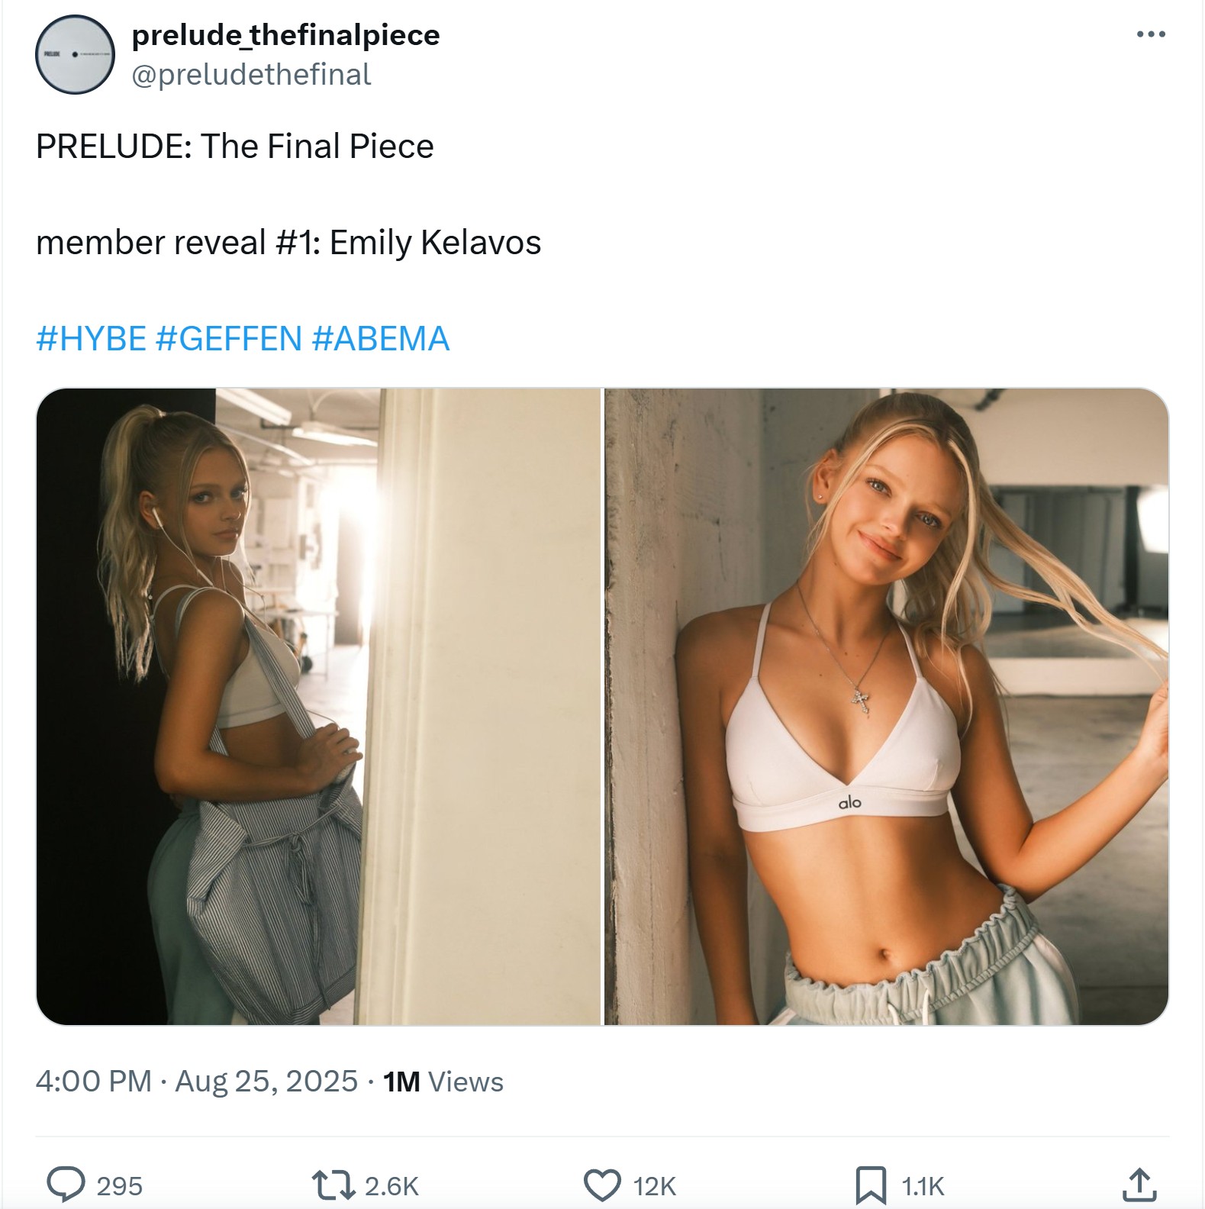Repost the tweet via retweet icon
The height and width of the screenshot is (1209, 1205).
tap(333, 1185)
